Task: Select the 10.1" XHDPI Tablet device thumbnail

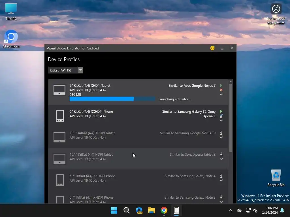Action: pos(59,137)
